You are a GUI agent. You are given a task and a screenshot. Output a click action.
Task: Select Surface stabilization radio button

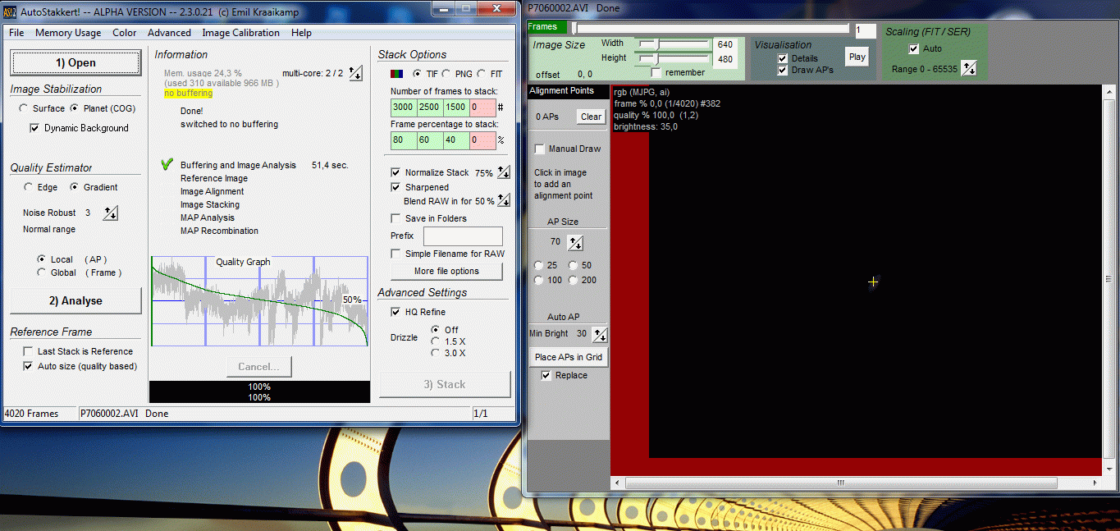[x=24, y=108]
